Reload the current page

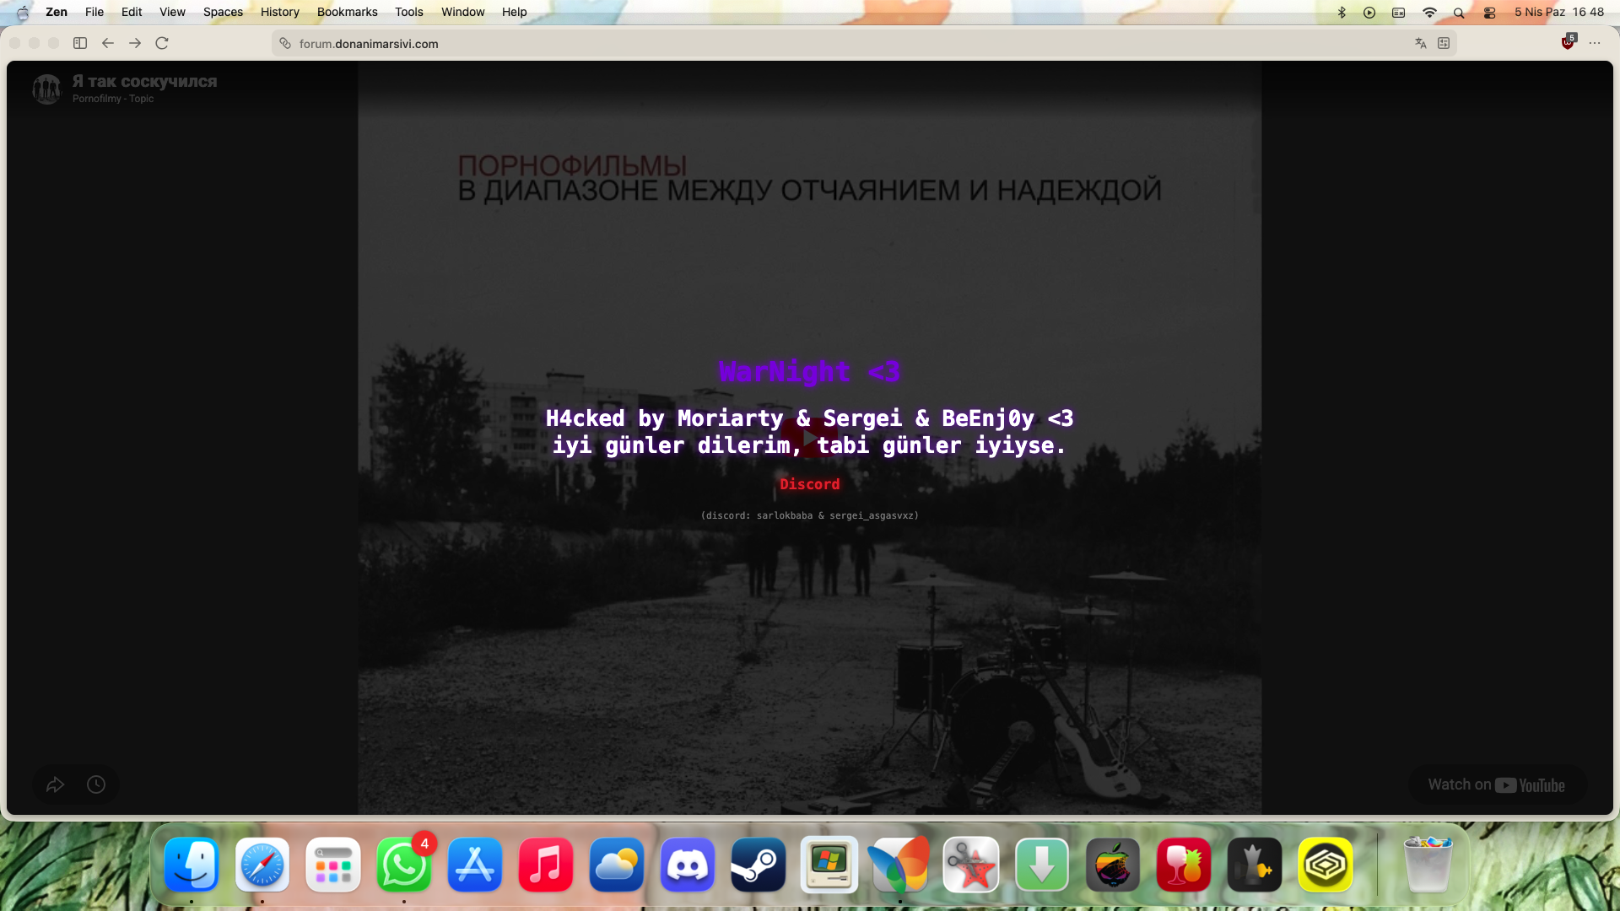162,43
